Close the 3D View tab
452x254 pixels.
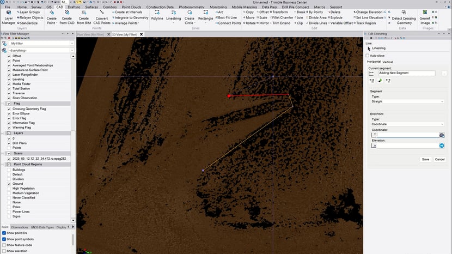141,34
